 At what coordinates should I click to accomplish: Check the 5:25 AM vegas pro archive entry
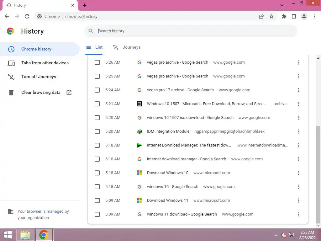click(97, 76)
